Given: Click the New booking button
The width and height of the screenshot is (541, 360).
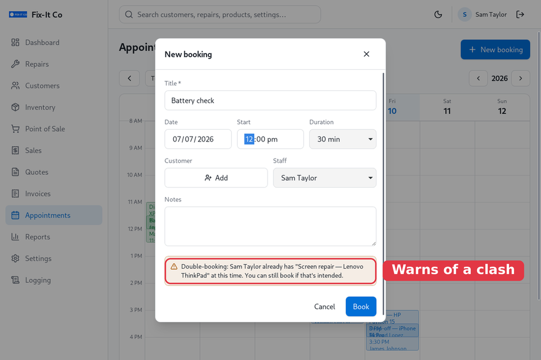Looking at the screenshot, I should coord(495,50).
